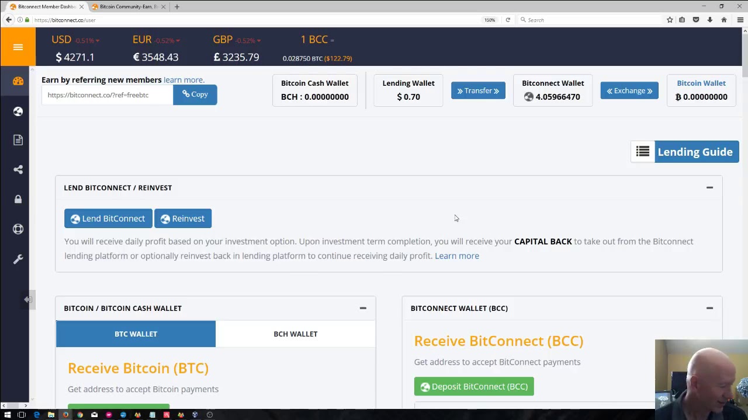
Task: Go to Firefox home page icon
Action: 724,20
